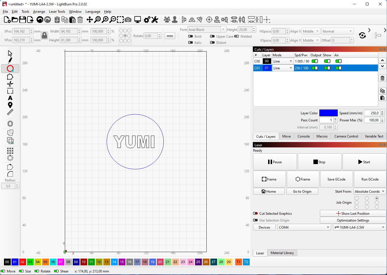Click the Save GCode button

(x=336, y=179)
